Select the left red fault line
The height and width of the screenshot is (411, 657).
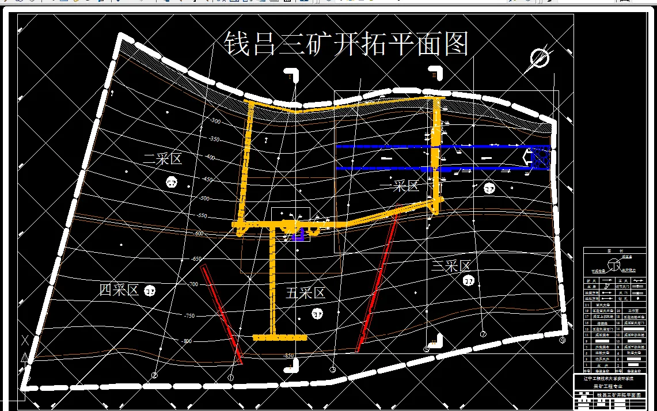221,314
